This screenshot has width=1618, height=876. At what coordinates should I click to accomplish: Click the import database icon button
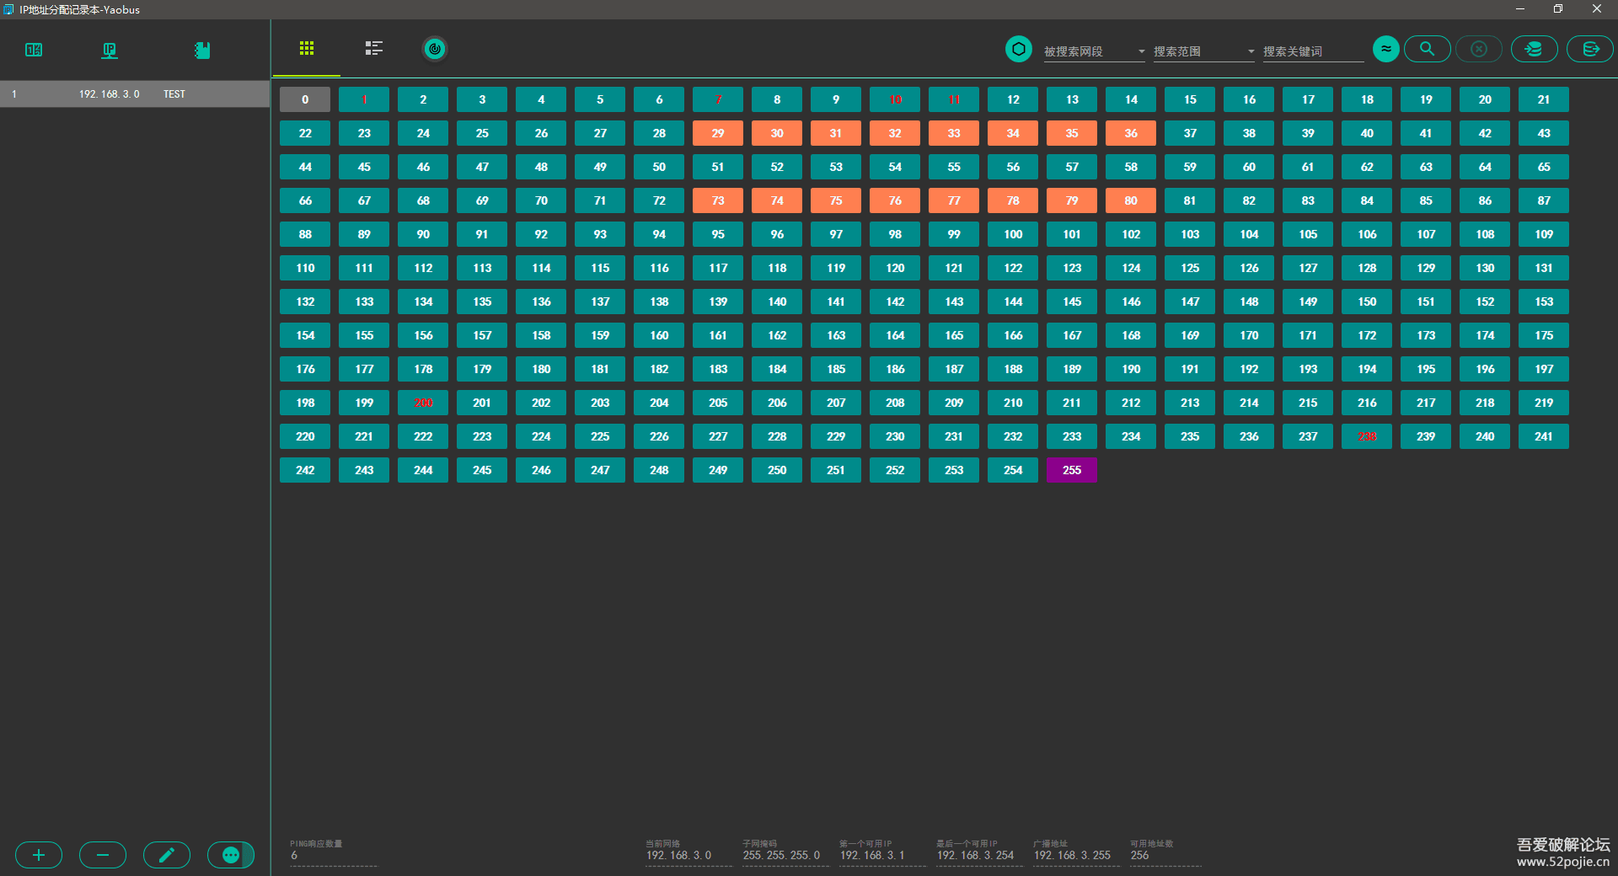pos(1534,49)
